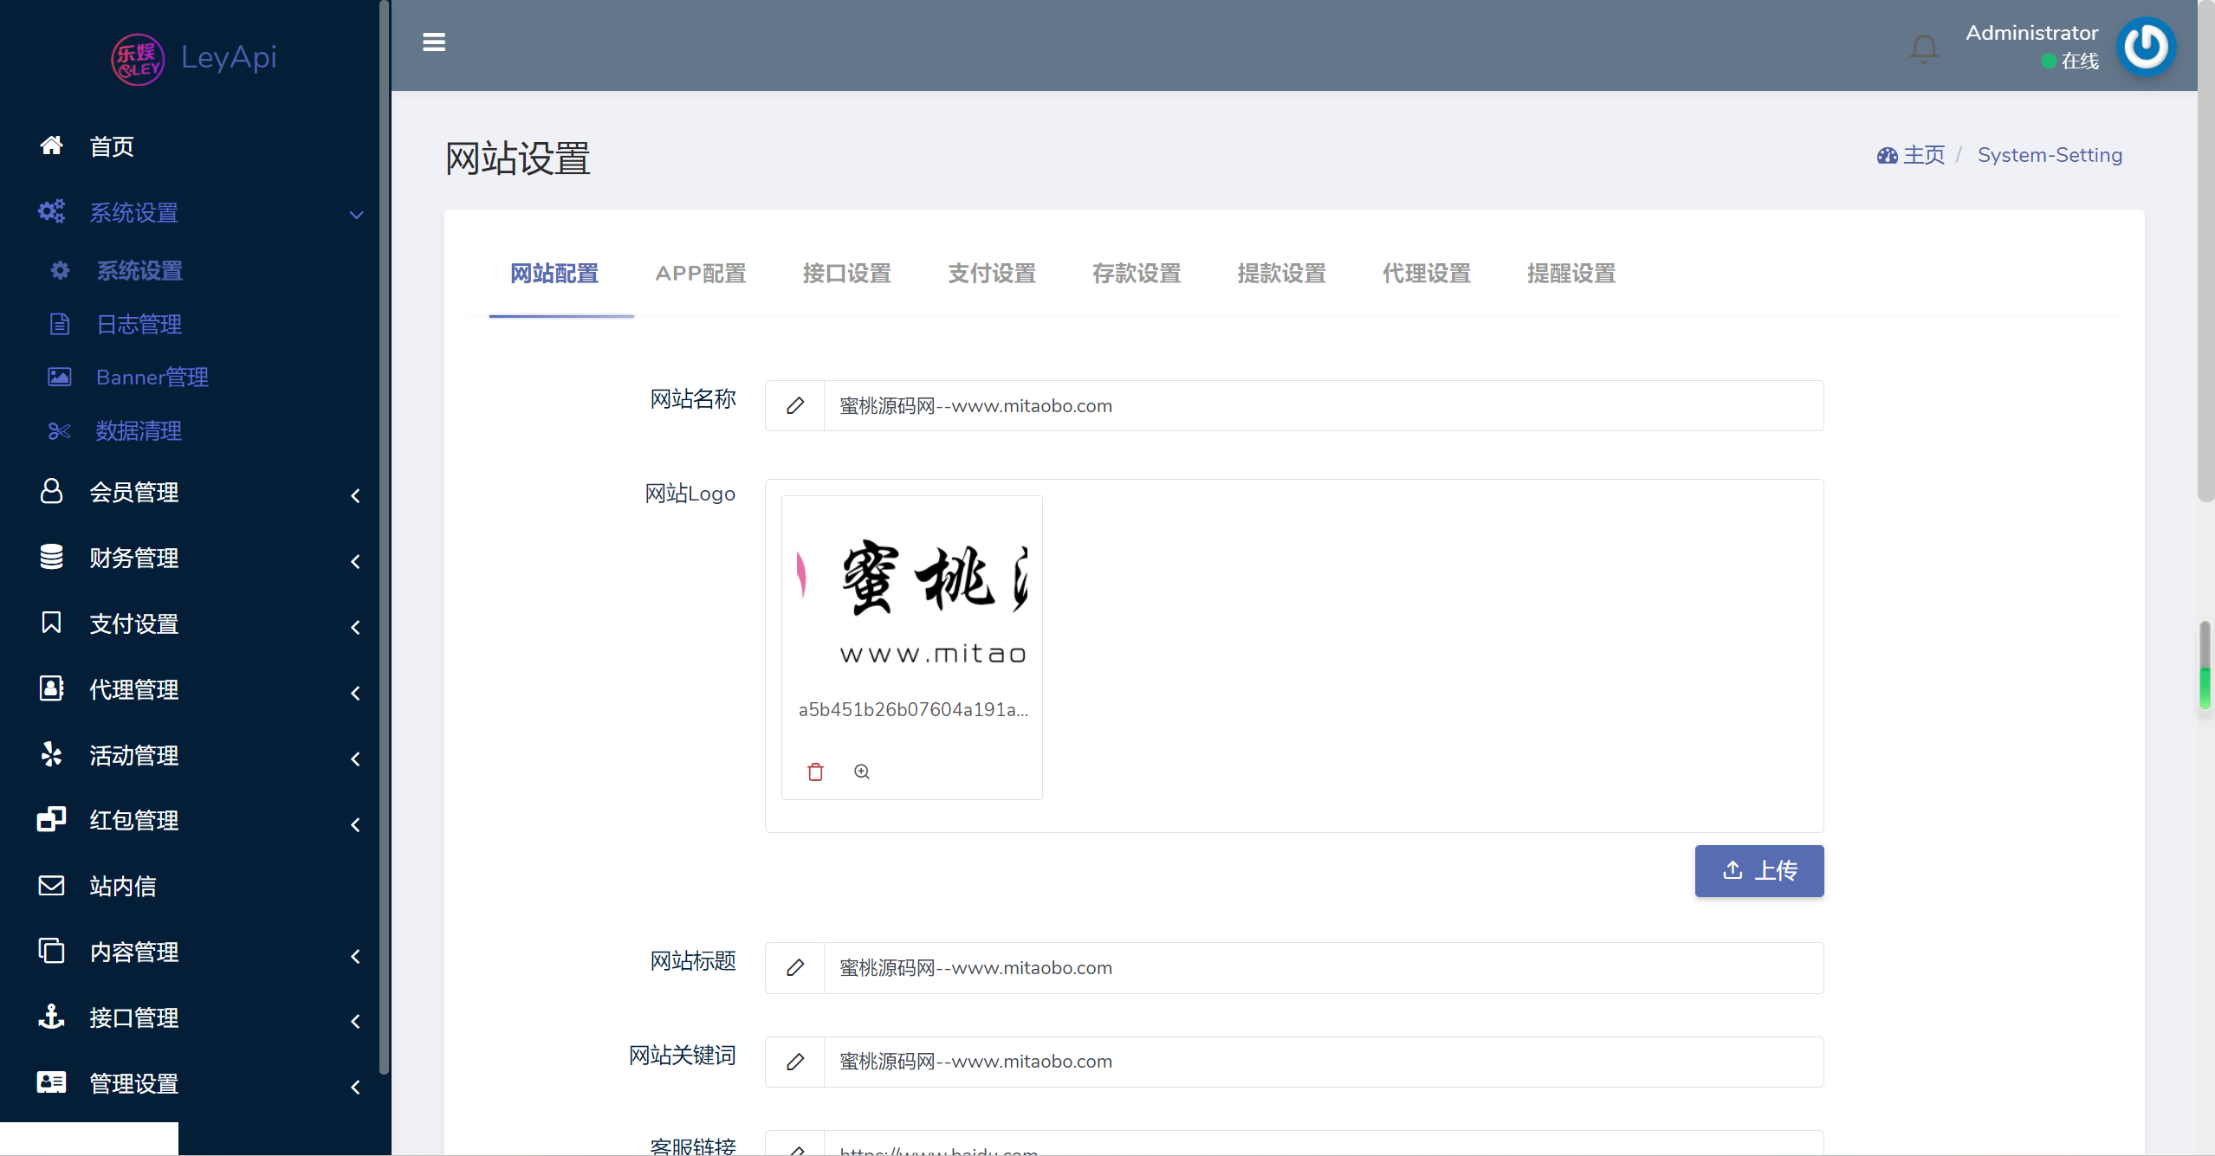2215x1156 pixels.
Task: Switch to the APP配置 tab
Action: (700, 274)
